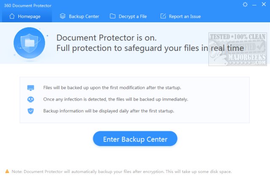Click the pencil Report an Issue icon

tap(163, 16)
